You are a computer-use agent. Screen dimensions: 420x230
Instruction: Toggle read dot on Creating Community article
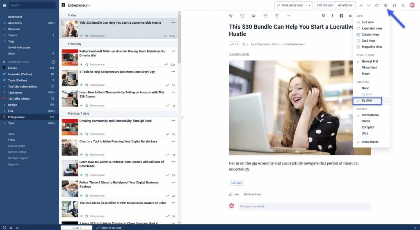pos(81,134)
